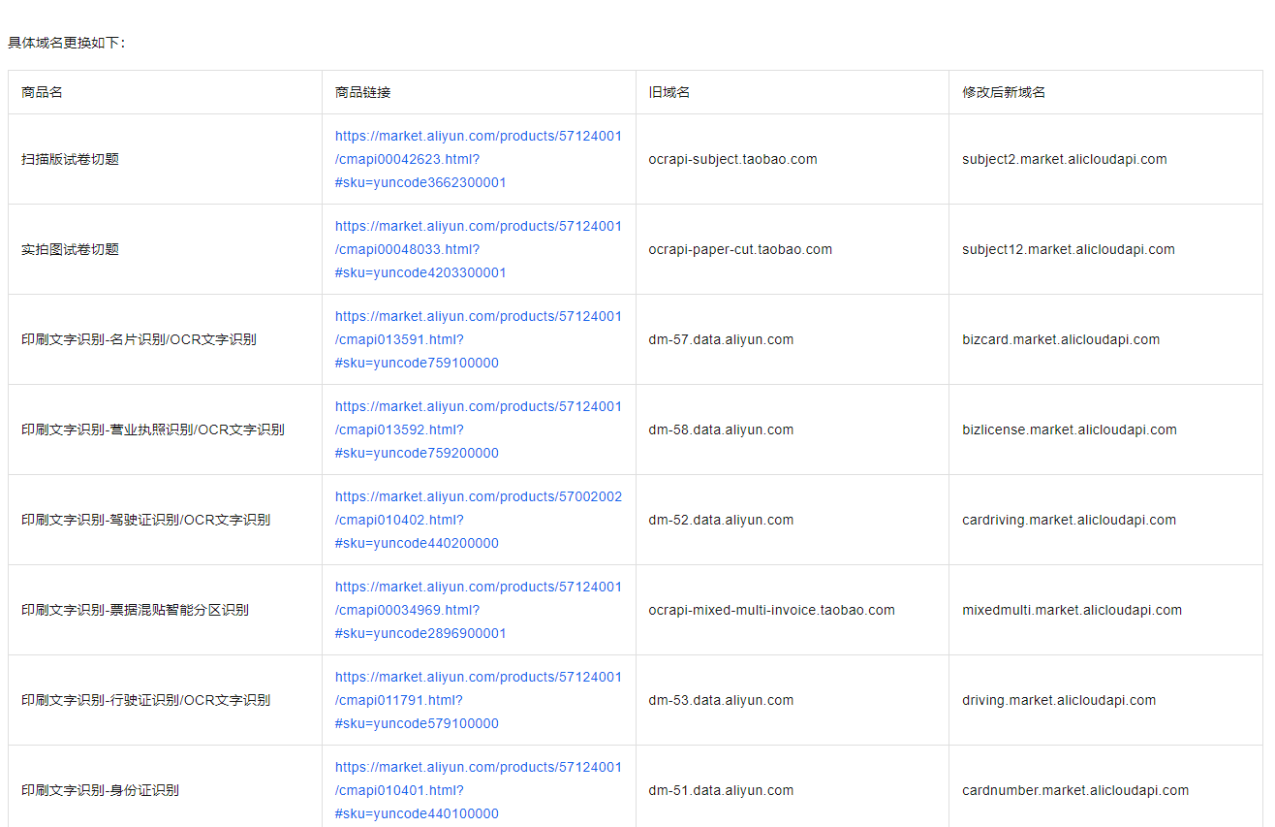Click new domain mixedmulti.market.alicloudapi.com
1275x827 pixels.
(1073, 610)
